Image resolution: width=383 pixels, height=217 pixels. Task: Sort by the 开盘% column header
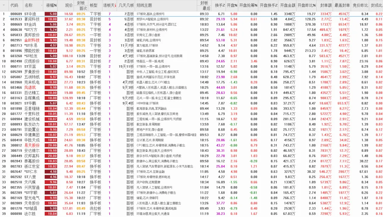[x=232, y=5]
